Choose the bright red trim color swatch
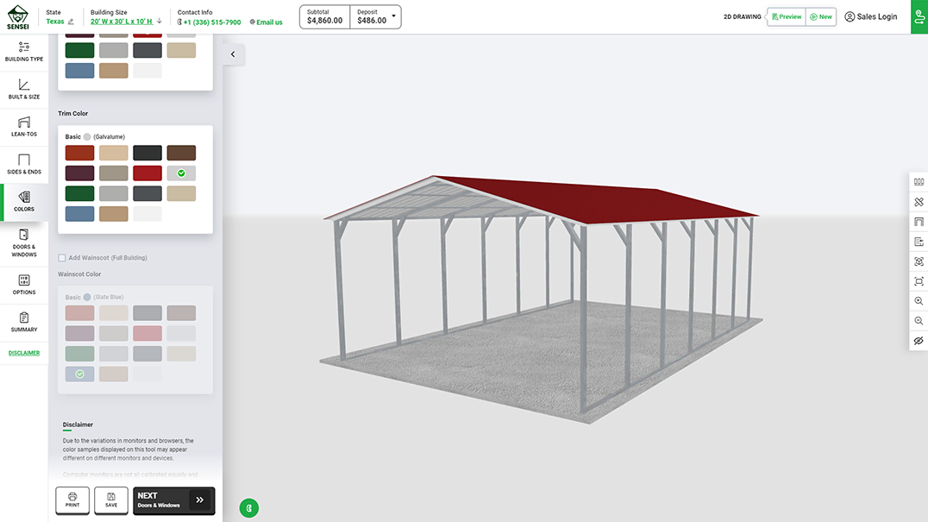Screen dimensions: 928x522 [x=147, y=173]
